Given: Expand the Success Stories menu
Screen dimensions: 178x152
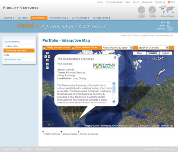Looking at the screenshot, I should (x=102, y=18).
